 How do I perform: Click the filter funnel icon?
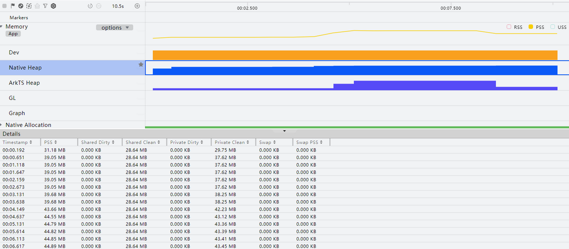click(x=45, y=6)
